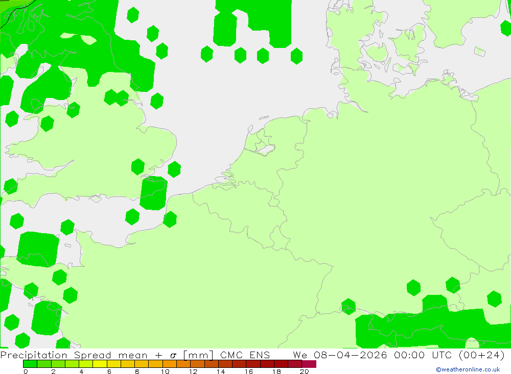Select the "(00+24)" forecast offset text
This screenshot has height=374, width=511.
coord(482,355)
